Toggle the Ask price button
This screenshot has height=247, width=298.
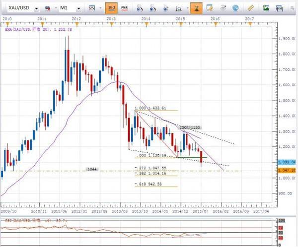[x=125, y=8]
